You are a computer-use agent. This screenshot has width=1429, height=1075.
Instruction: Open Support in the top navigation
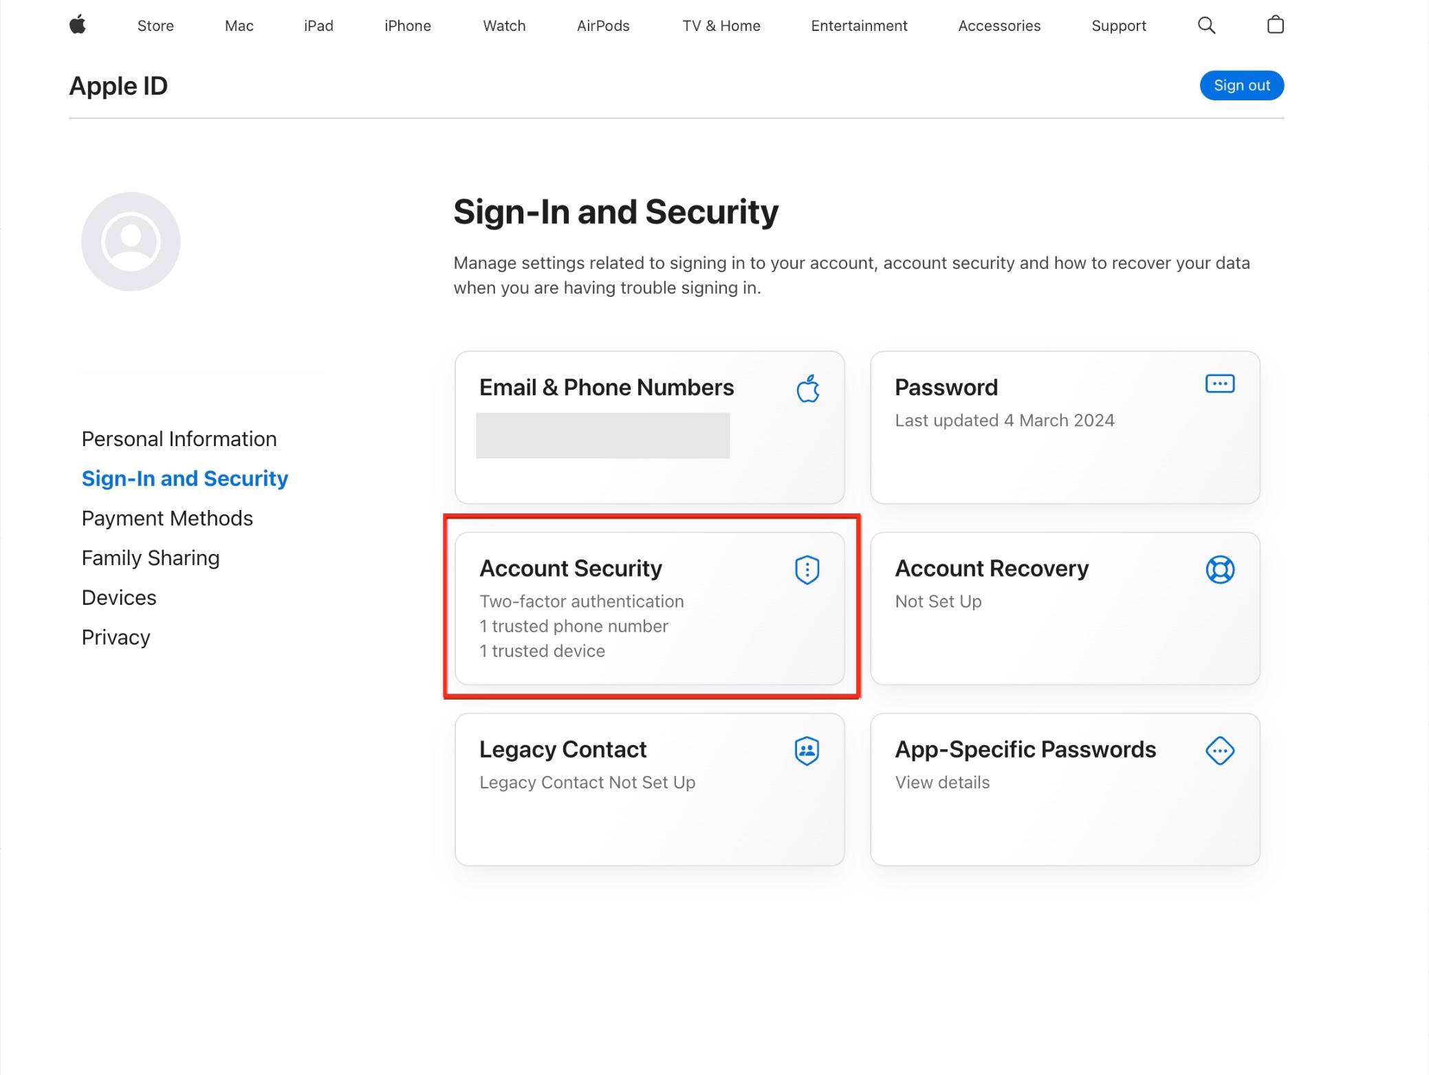click(1118, 26)
